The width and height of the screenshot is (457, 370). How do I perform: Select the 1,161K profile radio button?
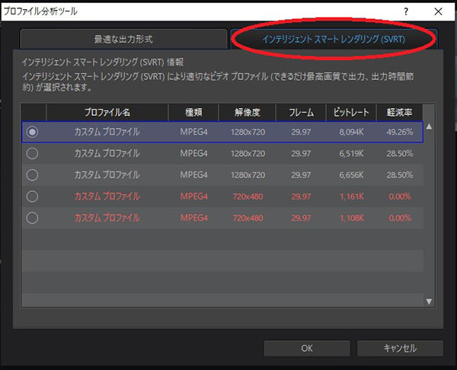click(32, 196)
